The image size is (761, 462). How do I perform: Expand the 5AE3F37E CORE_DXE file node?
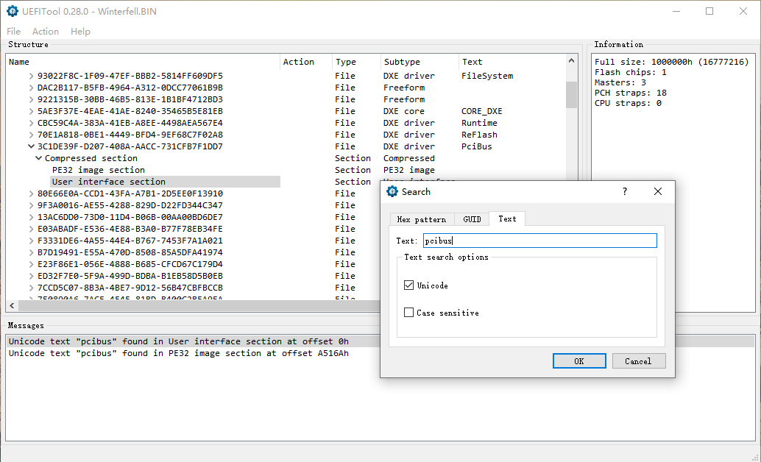click(x=31, y=111)
